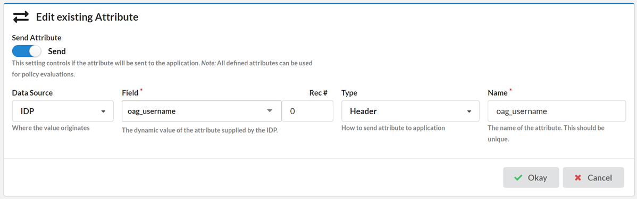Open the Type dropdown showing Header
The height and width of the screenshot is (199, 637).
click(410, 111)
